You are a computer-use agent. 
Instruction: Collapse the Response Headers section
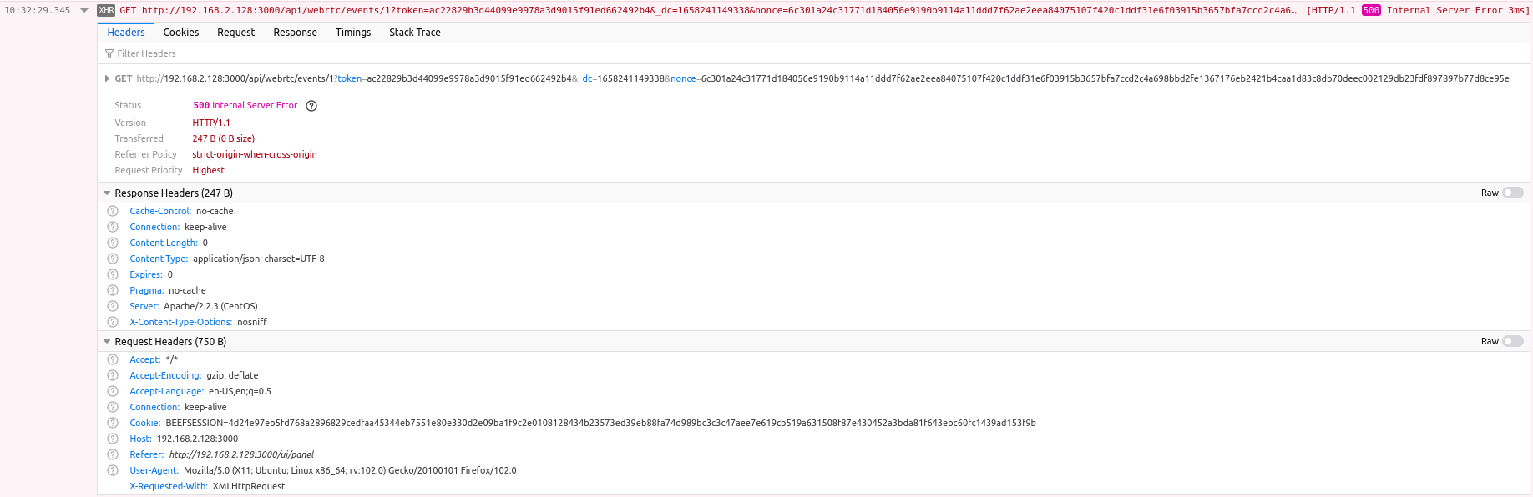(x=107, y=192)
